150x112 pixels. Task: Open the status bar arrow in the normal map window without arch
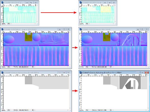pyautogui.click(x=33, y=67)
